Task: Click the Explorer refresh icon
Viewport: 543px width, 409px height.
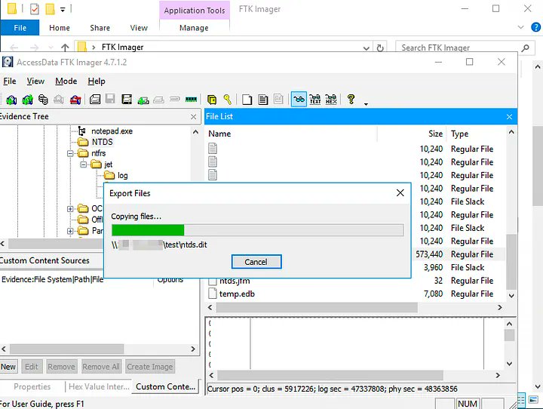Action: click(x=380, y=48)
